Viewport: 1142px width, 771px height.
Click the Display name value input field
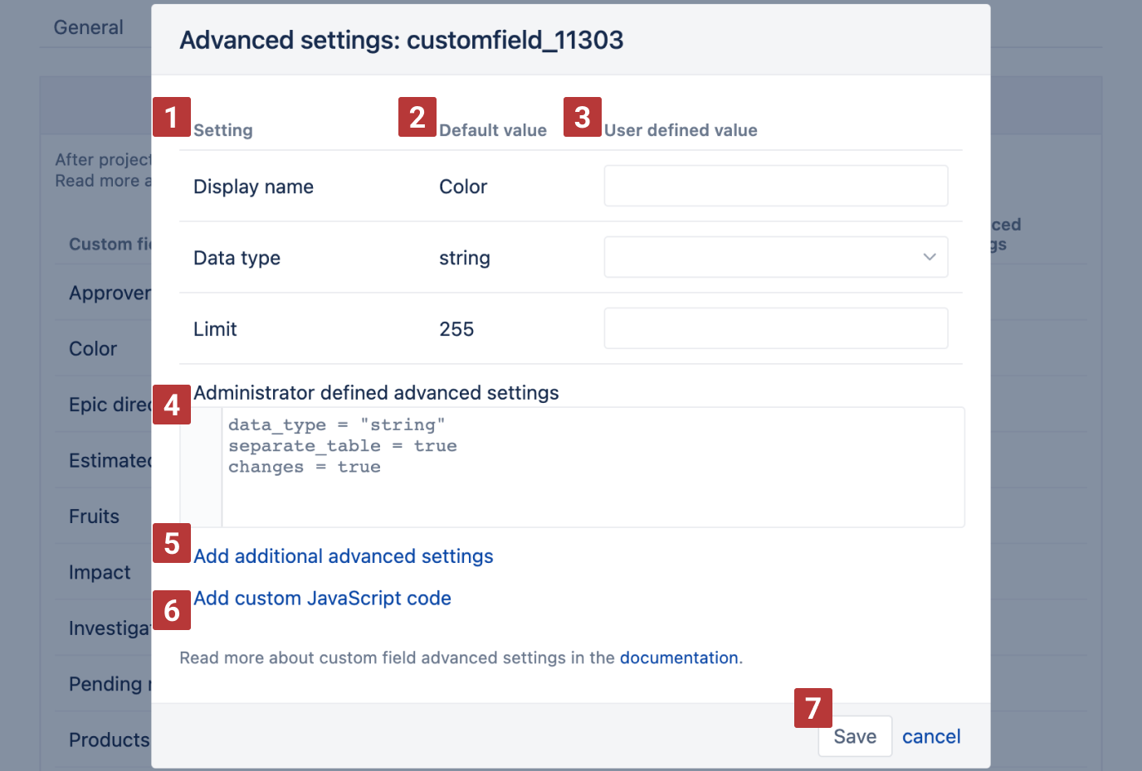click(775, 186)
